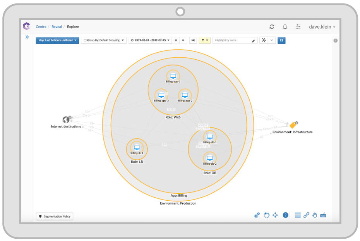Save the map with the disk icon
360x241 pixels.
[x=281, y=40]
